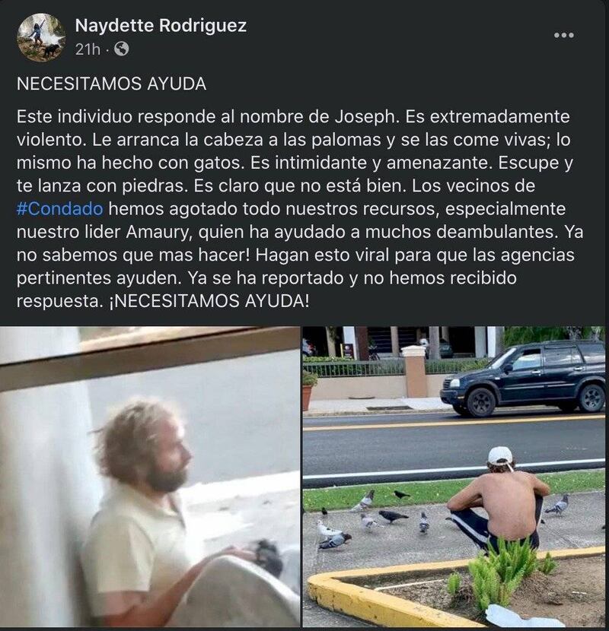Viewport: 609px width, 631px height.
Task: Click the post paragraph mentioning Joseph
Action: (300, 208)
